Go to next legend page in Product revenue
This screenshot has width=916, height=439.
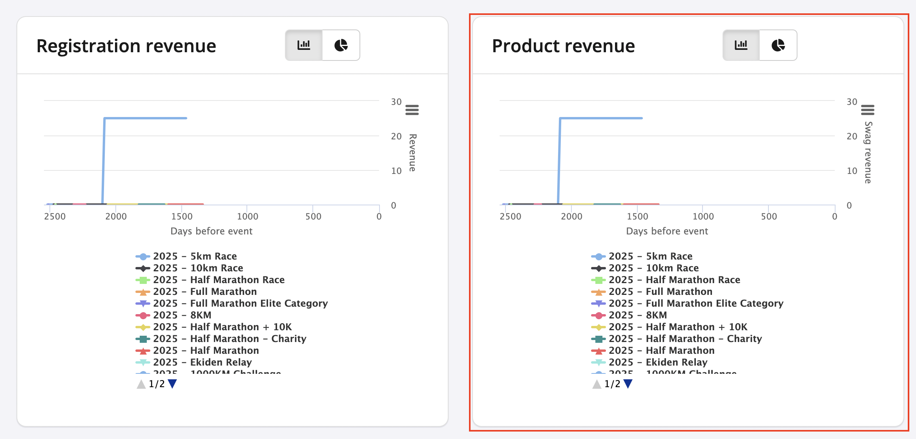628,384
